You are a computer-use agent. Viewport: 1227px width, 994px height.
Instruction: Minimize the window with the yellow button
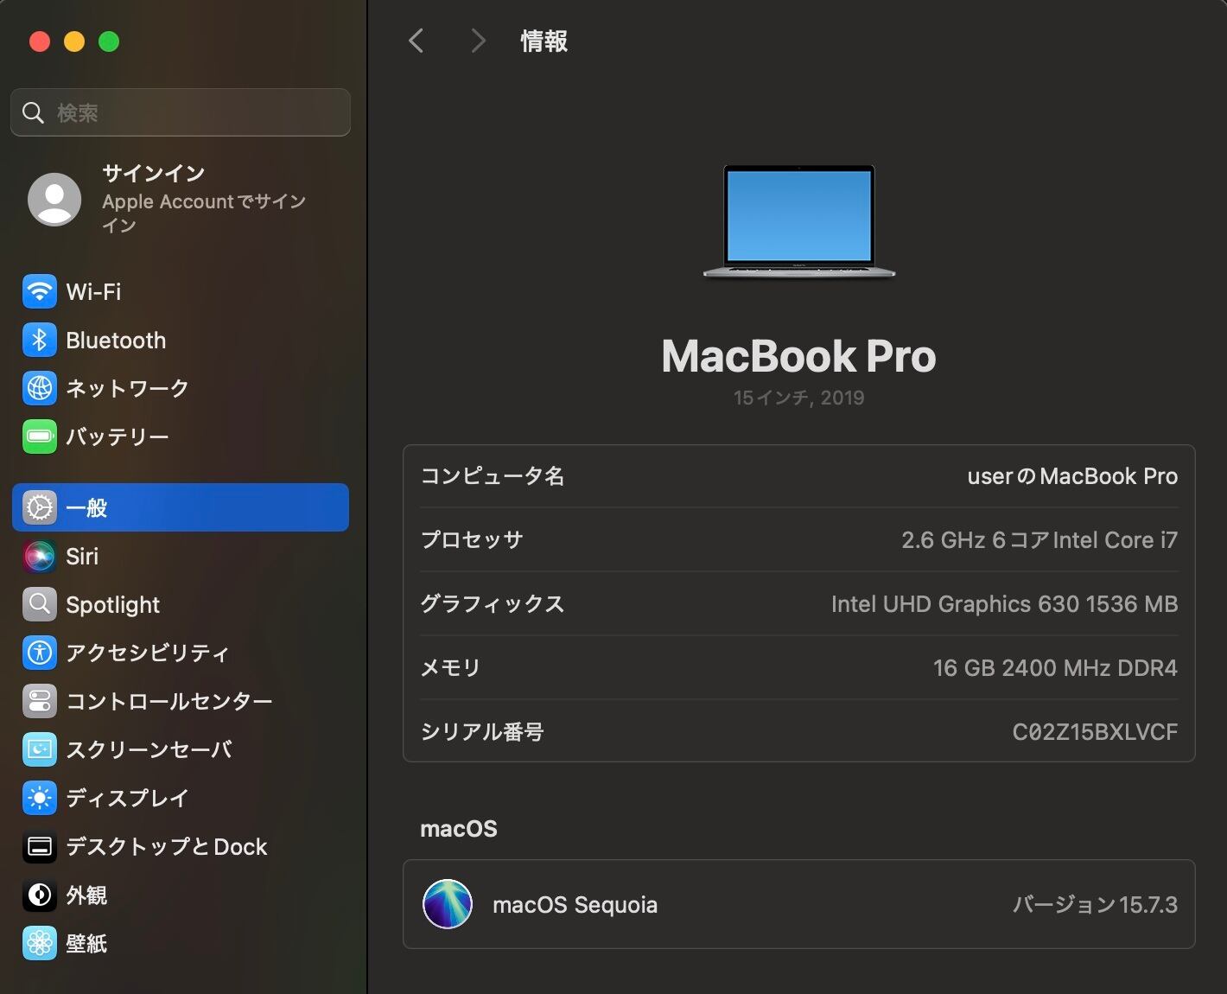coord(74,41)
